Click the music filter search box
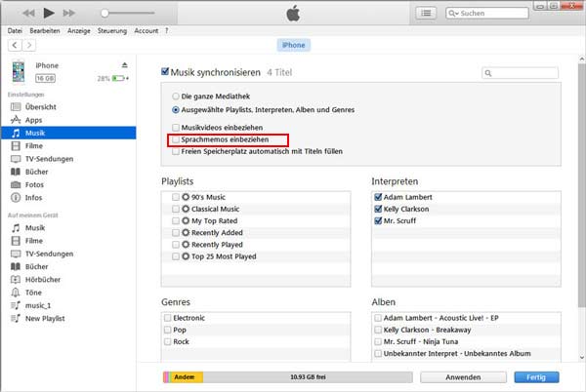The image size is (586, 392). coord(521,73)
